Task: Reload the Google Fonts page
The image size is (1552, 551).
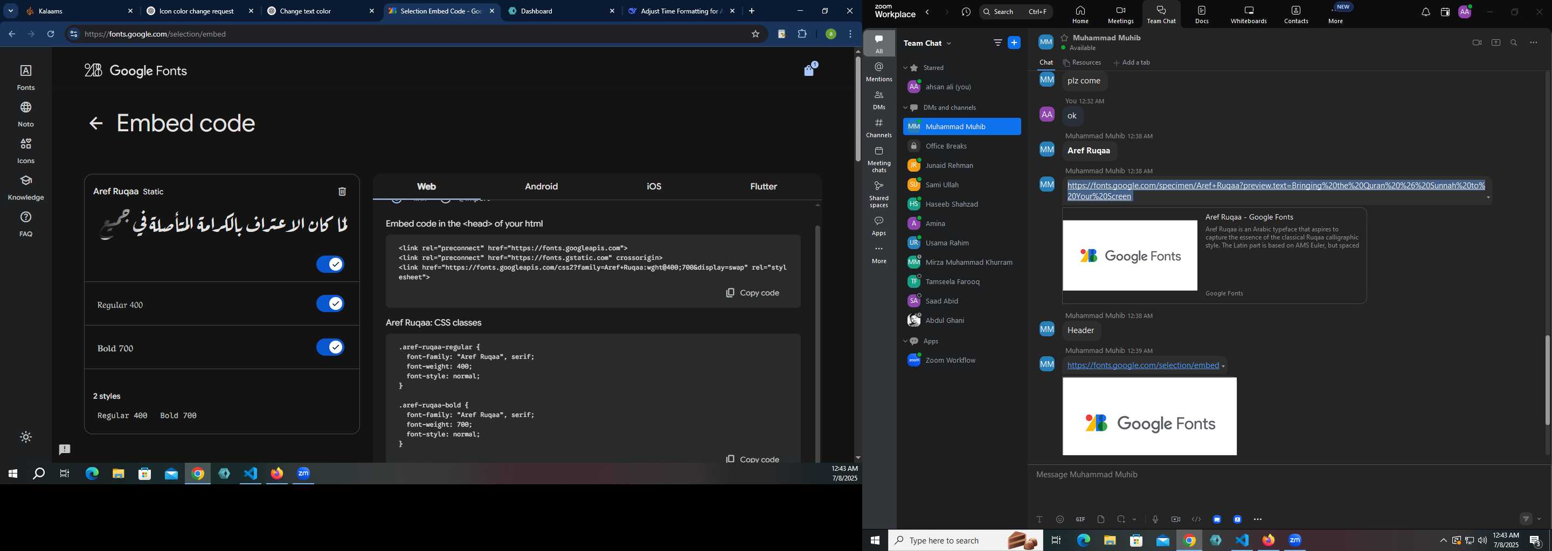Action: (51, 34)
